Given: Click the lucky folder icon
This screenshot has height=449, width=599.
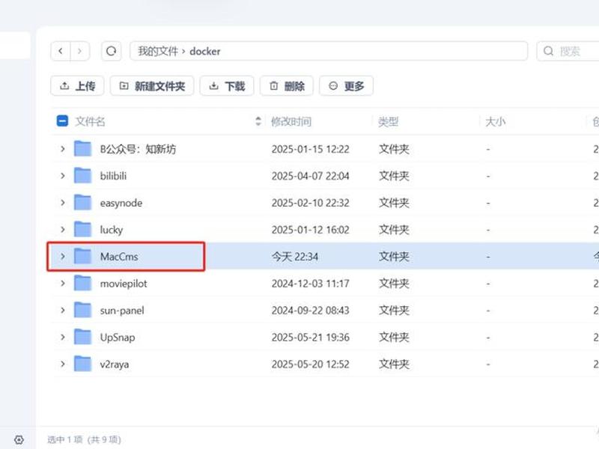Looking at the screenshot, I should (82, 229).
